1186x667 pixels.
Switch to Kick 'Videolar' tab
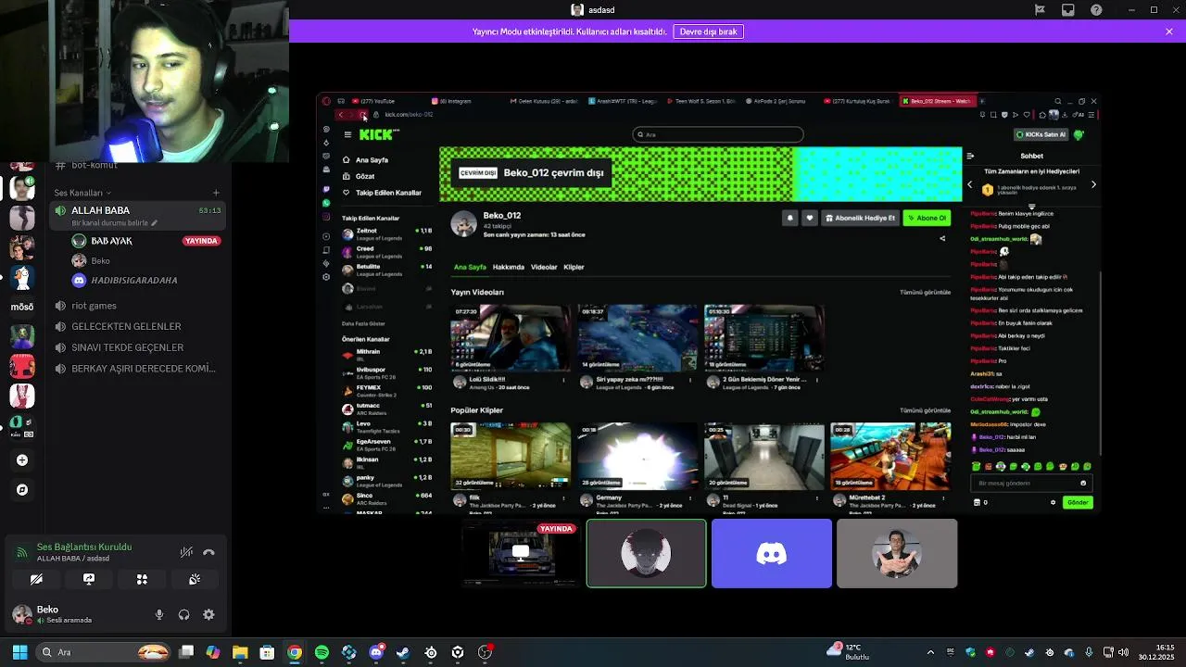pyautogui.click(x=544, y=267)
